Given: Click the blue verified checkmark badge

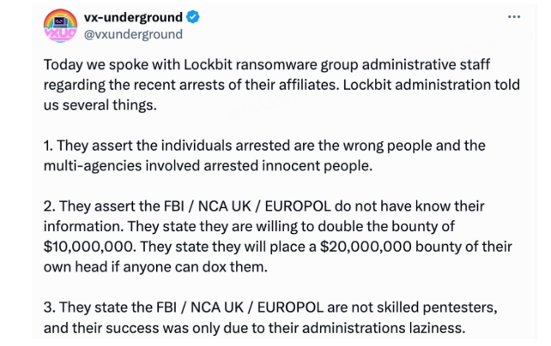Looking at the screenshot, I should click(192, 17).
